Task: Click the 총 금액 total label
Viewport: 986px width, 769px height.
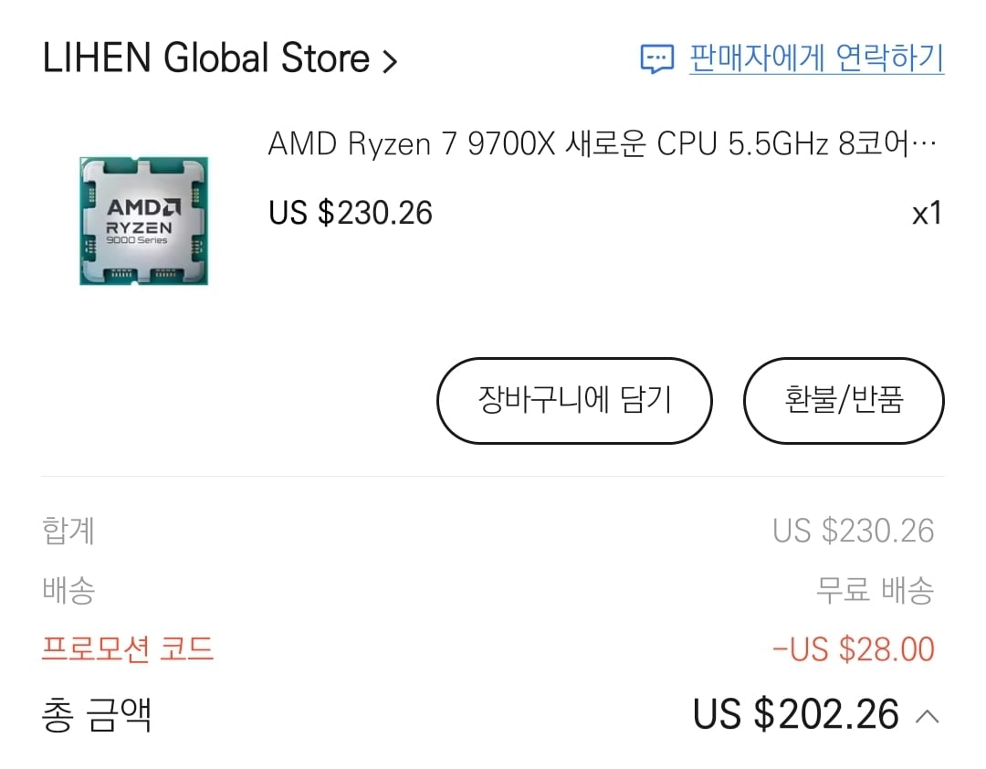Action: (x=97, y=715)
